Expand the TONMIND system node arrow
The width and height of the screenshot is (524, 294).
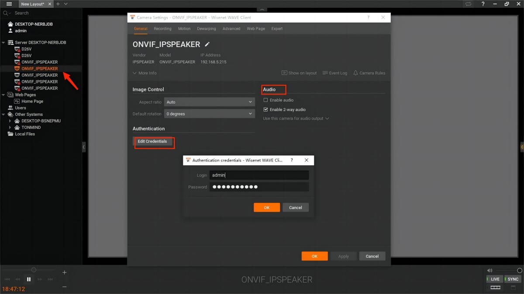tap(10, 128)
